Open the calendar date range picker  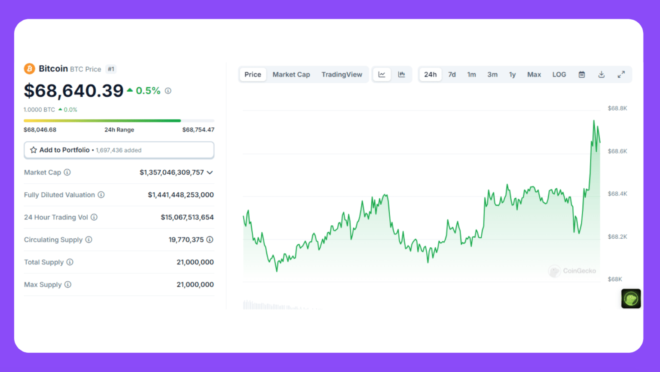(581, 74)
